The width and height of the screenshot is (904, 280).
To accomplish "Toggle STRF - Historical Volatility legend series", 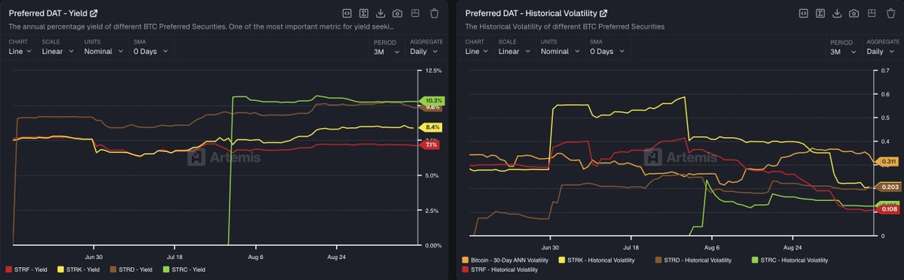I will 499,269.
